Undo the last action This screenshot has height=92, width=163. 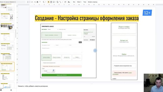click(x=32, y=2)
